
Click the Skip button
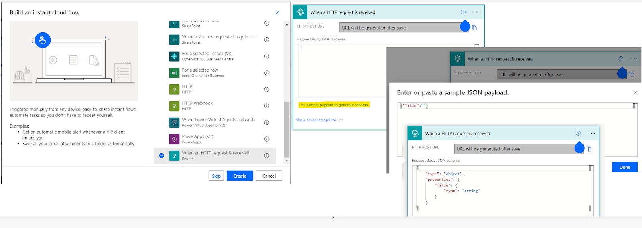click(216, 176)
